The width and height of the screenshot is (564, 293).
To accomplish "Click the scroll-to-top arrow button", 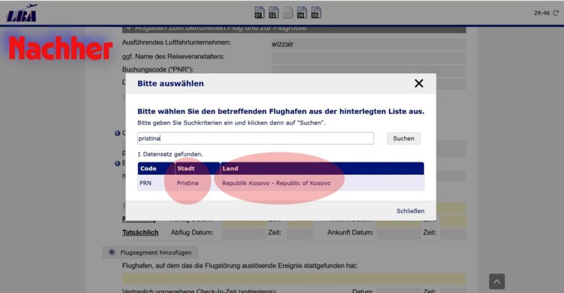I will (497, 282).
